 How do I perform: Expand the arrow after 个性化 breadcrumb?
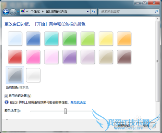[43, 11]
